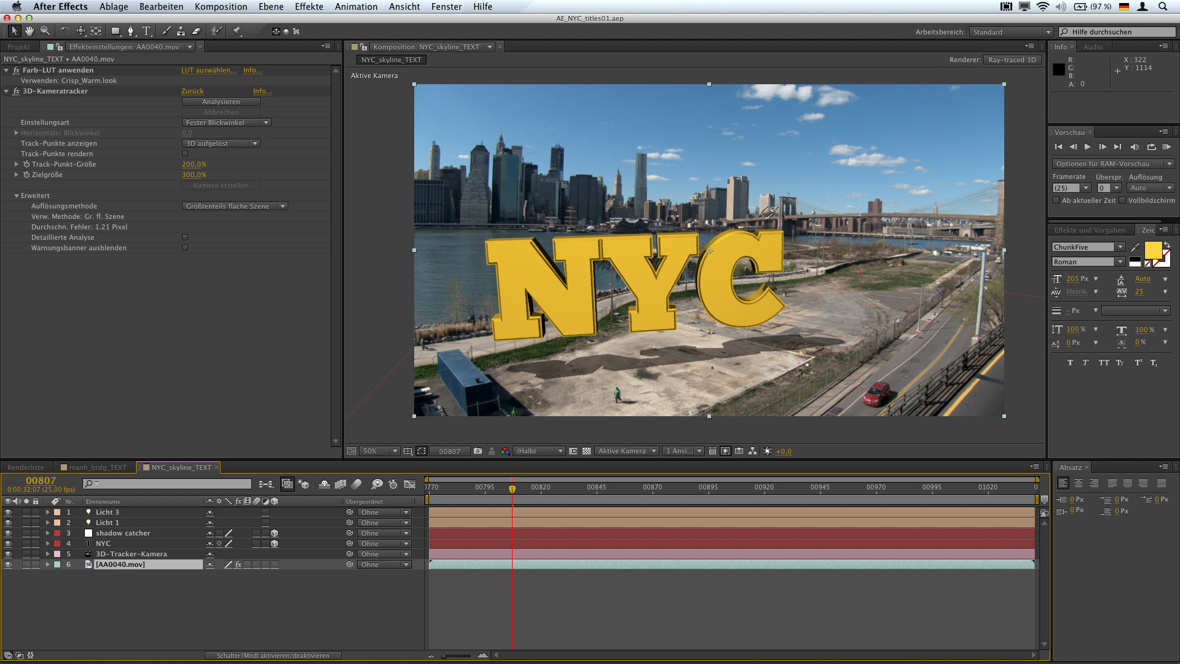Open the ChunkFive font family dropdown
This screenshot has width=1180, height=664.
click(x=1088, y=247)
